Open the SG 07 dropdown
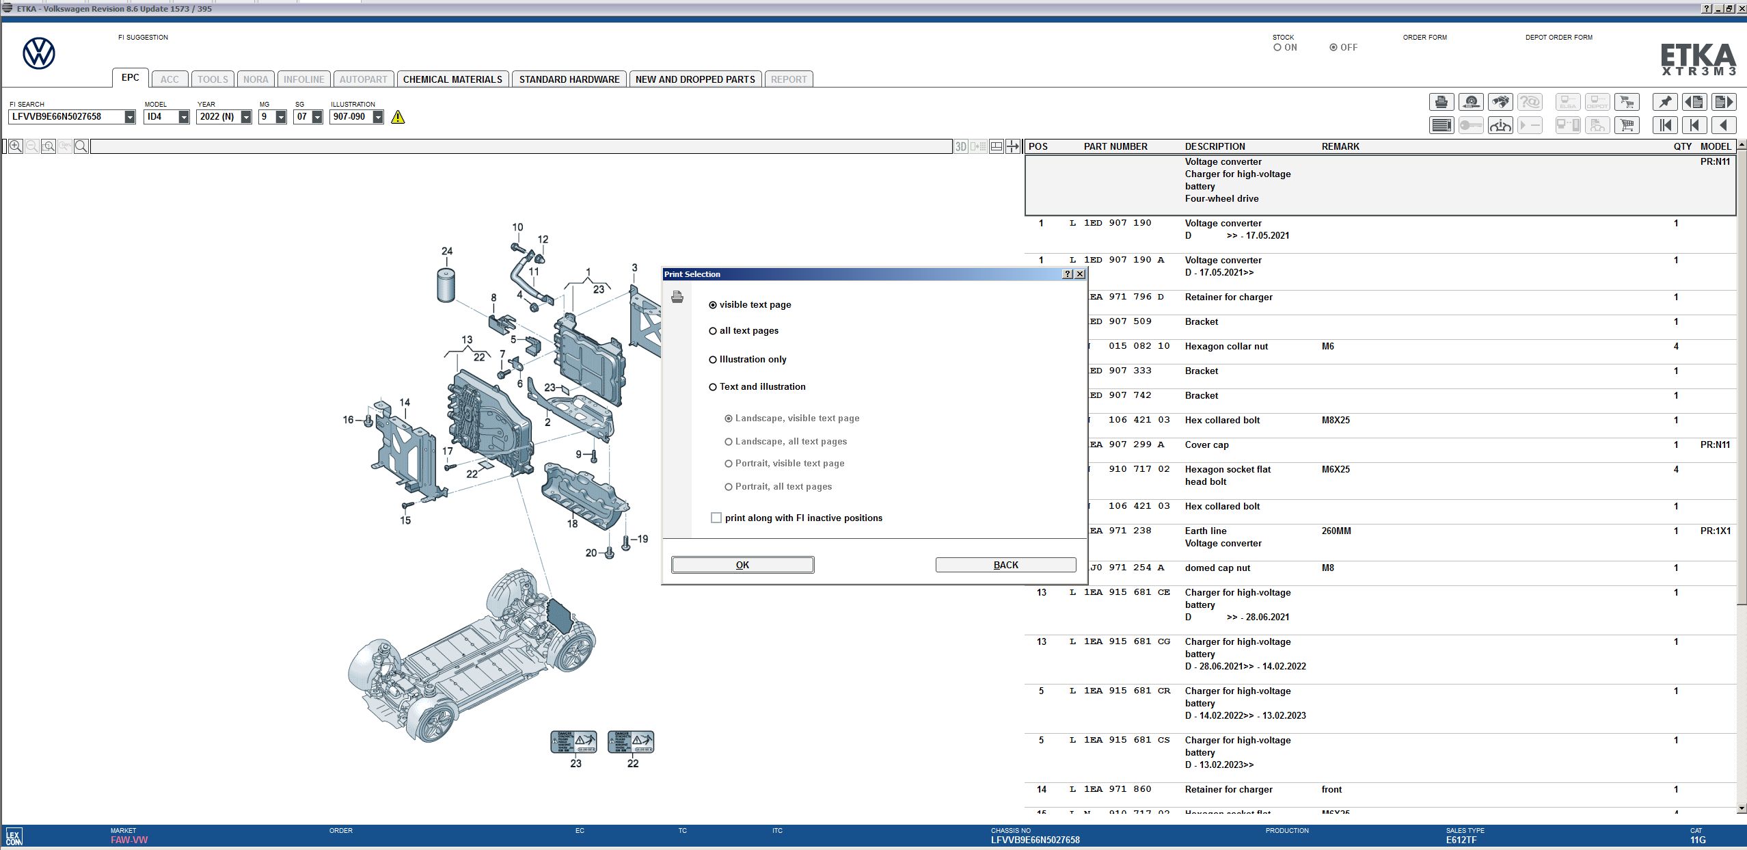1747x850 pixels. [x=317, y=117]
